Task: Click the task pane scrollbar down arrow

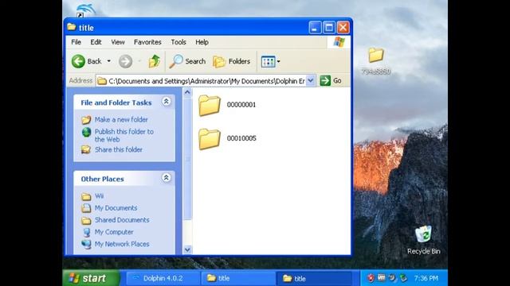Action: (187, 249)
